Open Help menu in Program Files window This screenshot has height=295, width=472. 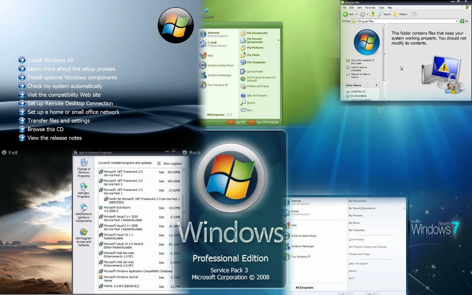[x=390, y=8]
